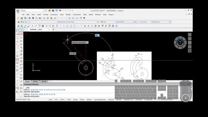
Task: Expand the undo history dropdown arrow
Action: pyautogui.click(x=61, y=18)
